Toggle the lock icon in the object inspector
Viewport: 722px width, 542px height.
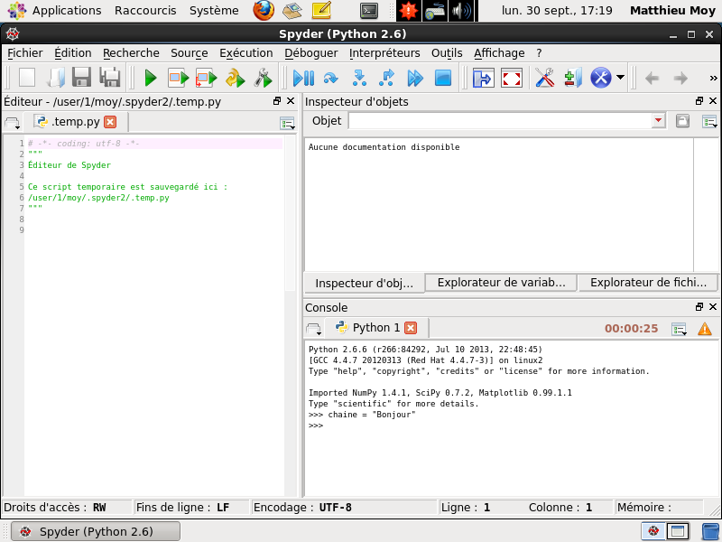pyautogui.click(x=682, y=121)
